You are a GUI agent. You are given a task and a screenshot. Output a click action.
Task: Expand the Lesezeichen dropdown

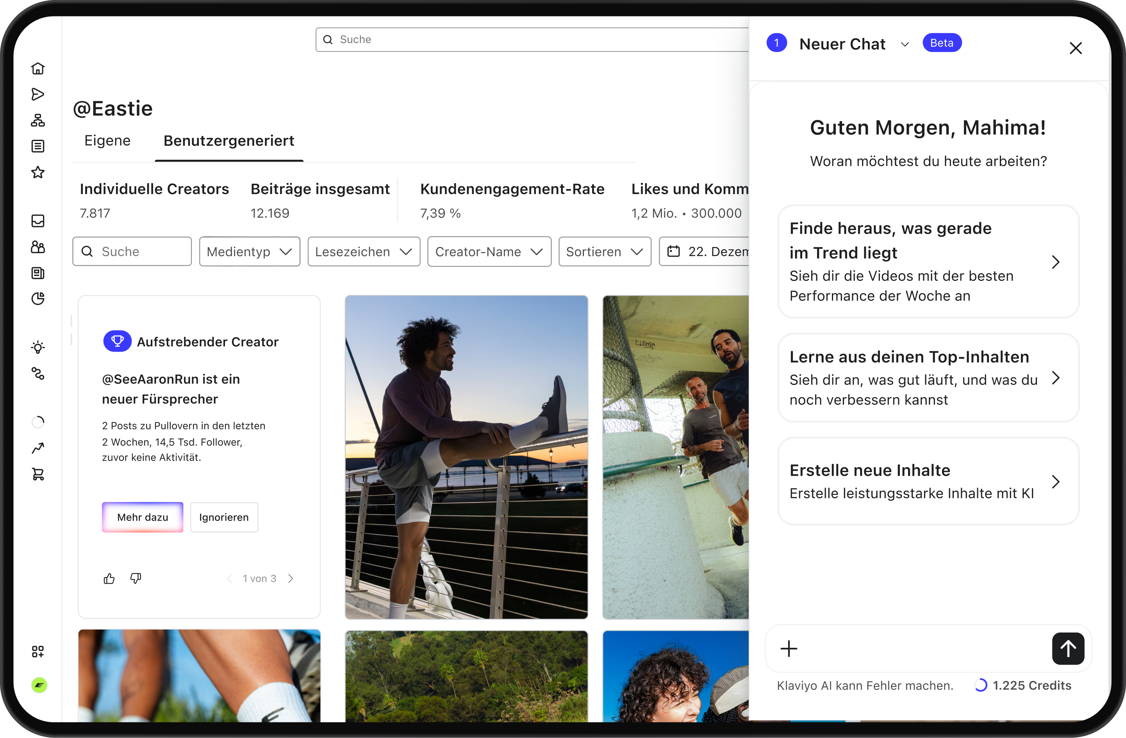click(364, 252)
